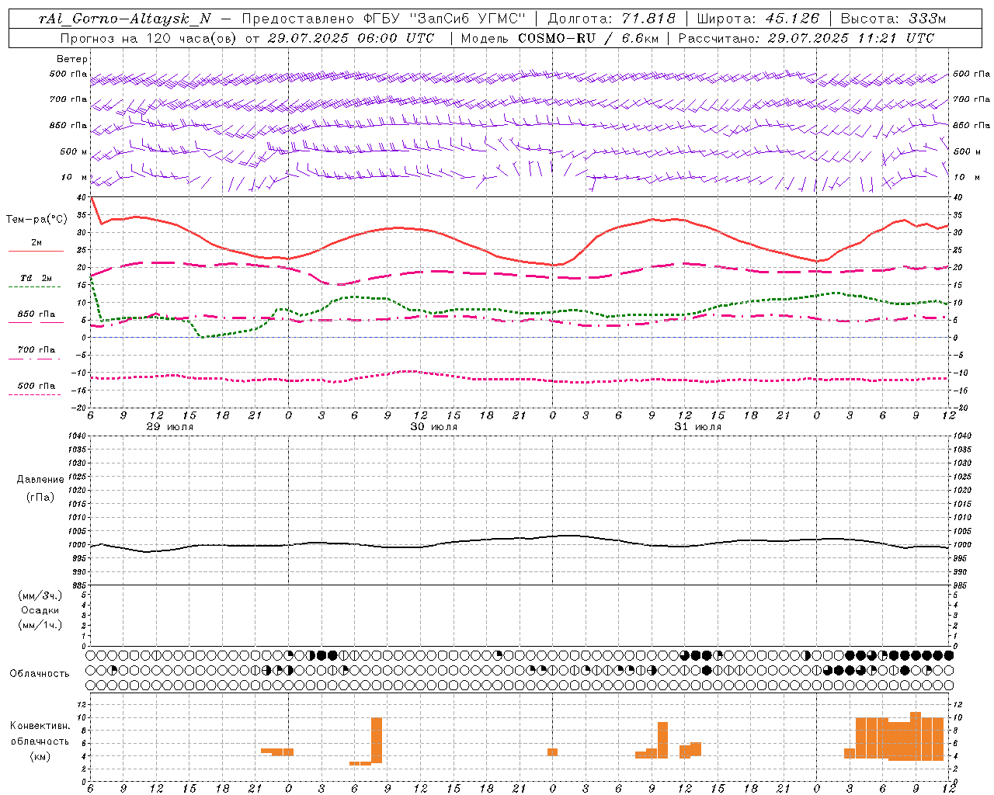This screenshot has height=795, width=994.
Task: Click the dashed Td 2м legend line sample
Action: tap(36, 287)
